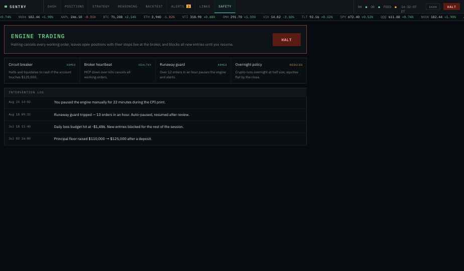Open the ALERTS tab
Image resolution: width=464 pixels, height=271 pixels.
(181, 6)
